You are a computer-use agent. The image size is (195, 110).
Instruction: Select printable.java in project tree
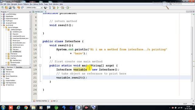coord(17,52)
